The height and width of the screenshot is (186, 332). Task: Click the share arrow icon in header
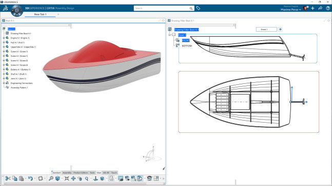(320, 8)
